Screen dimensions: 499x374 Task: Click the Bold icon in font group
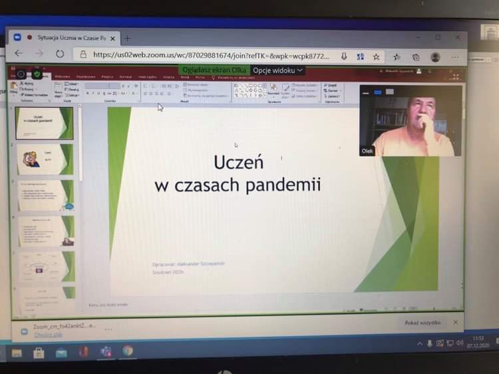point(88,94)
